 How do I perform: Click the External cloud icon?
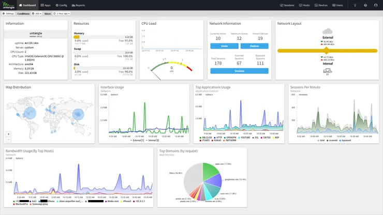click(x=327, y=31)
